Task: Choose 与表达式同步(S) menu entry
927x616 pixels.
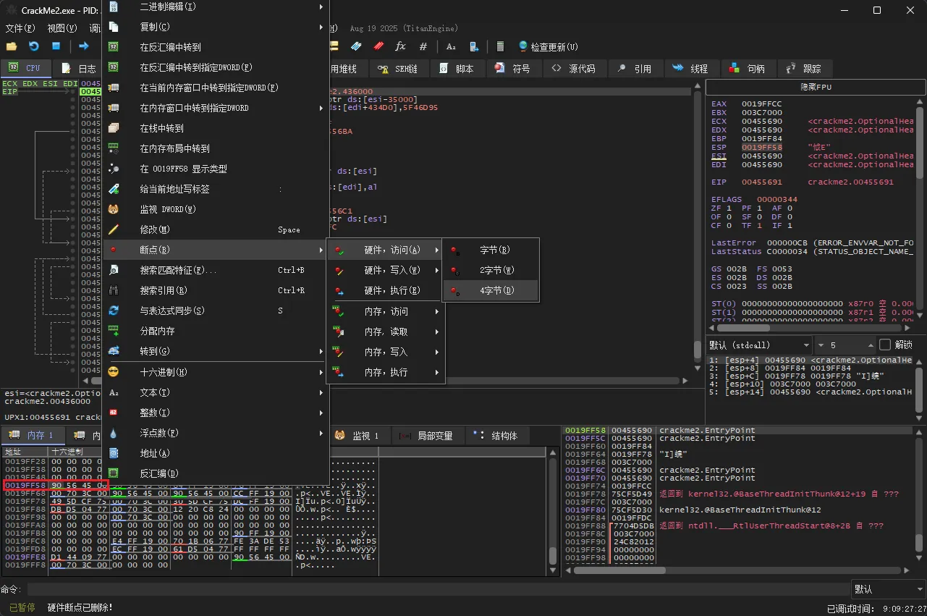Action: pos(216,311)
